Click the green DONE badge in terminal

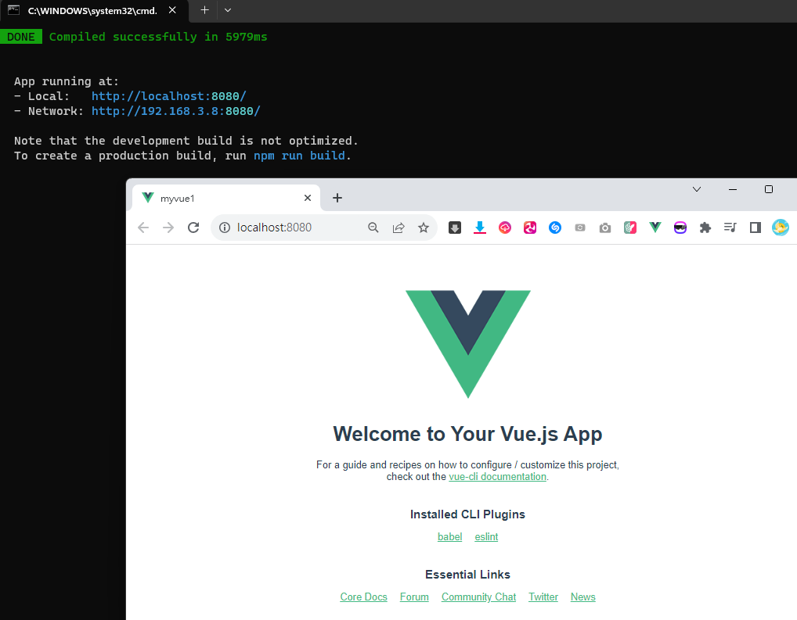[21, 37]
